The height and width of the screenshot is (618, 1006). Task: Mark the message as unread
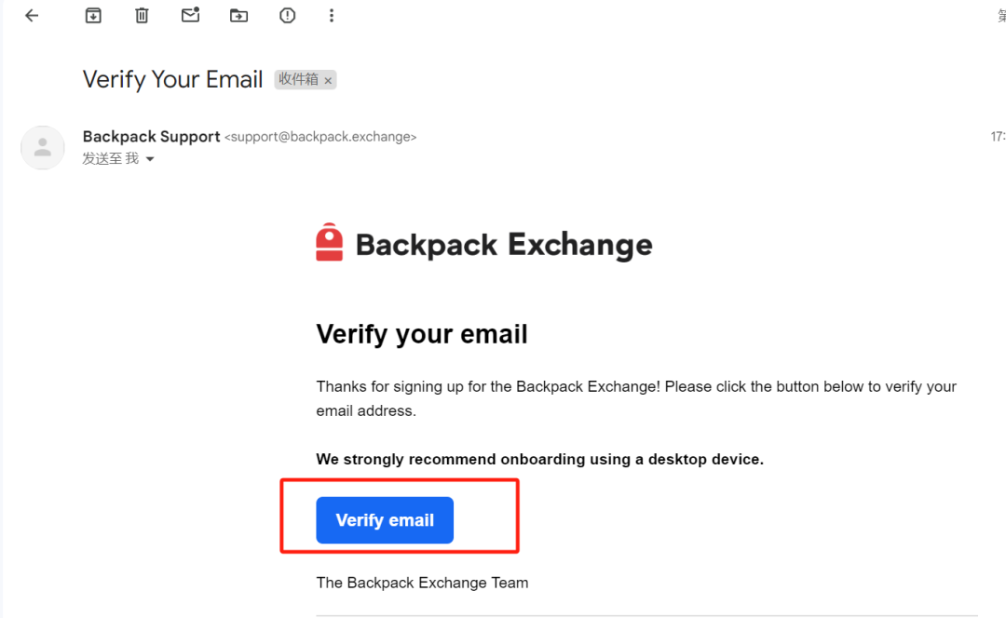coord(191,15)
